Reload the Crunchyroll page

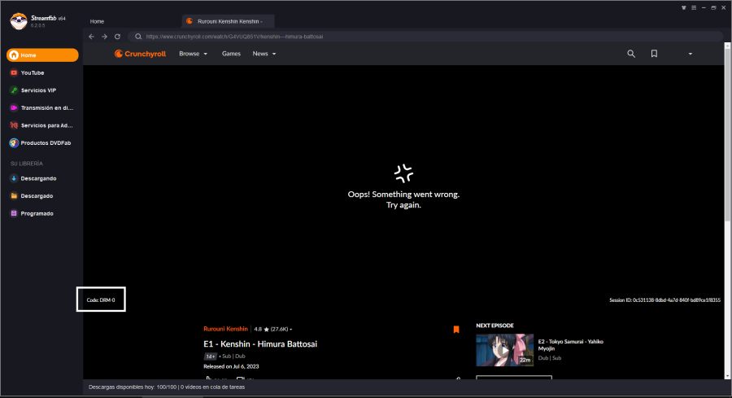pyautogui.click(x=118, y=37)
